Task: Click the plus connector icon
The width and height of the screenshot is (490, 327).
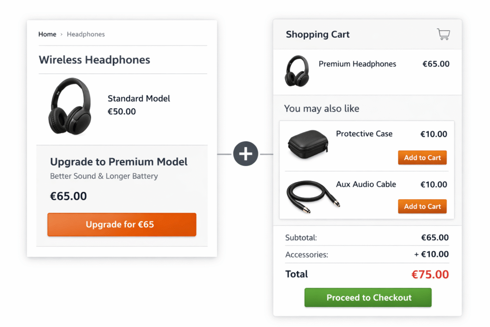Action: 245,154
